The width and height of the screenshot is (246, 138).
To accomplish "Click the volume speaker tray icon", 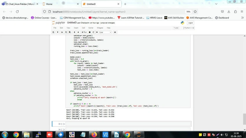I will 222,135.
